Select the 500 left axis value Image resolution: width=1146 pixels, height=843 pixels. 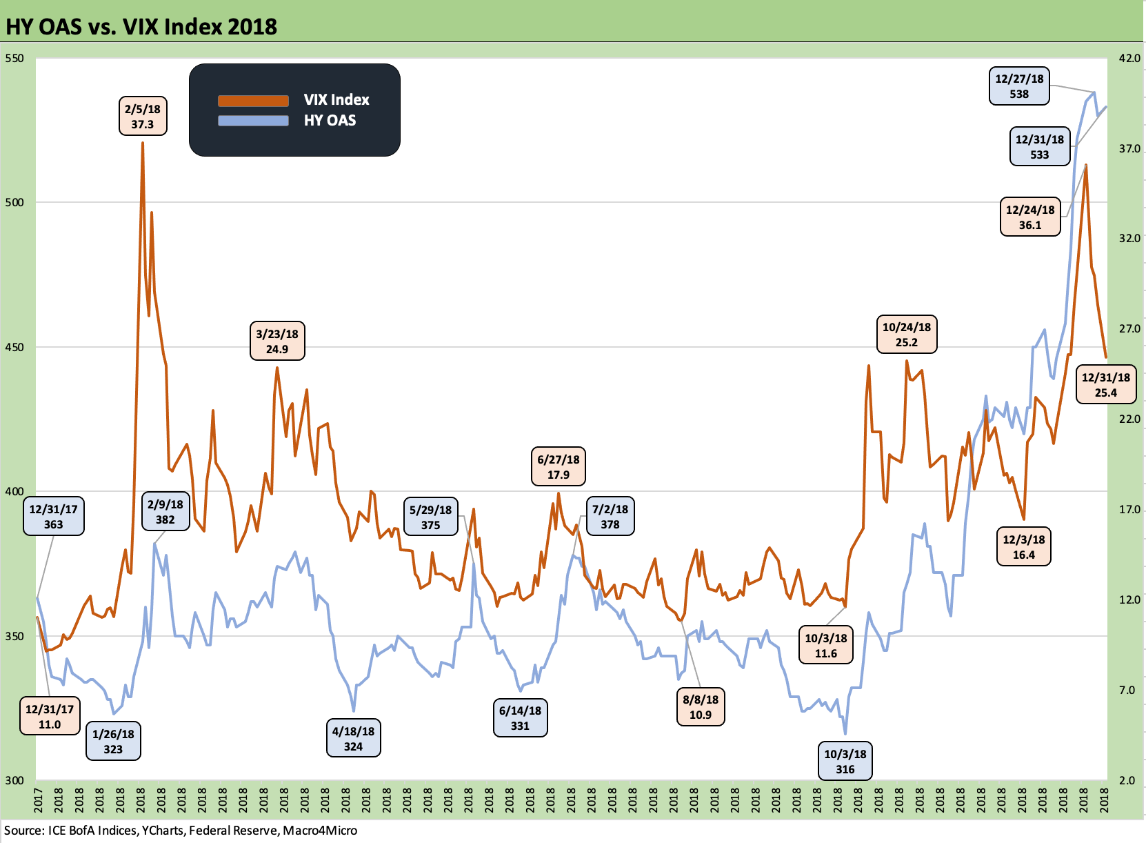pos(14,202)
